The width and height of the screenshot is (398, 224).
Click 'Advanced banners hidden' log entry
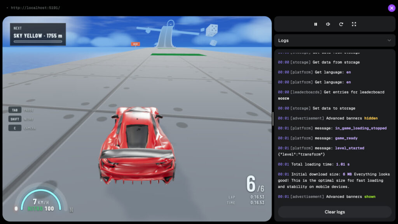(328, 118)
